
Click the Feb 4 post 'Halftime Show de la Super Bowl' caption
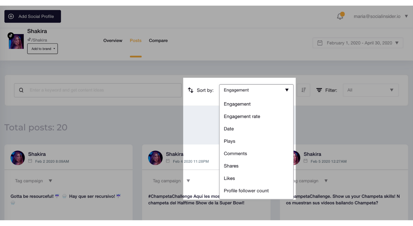196,199
